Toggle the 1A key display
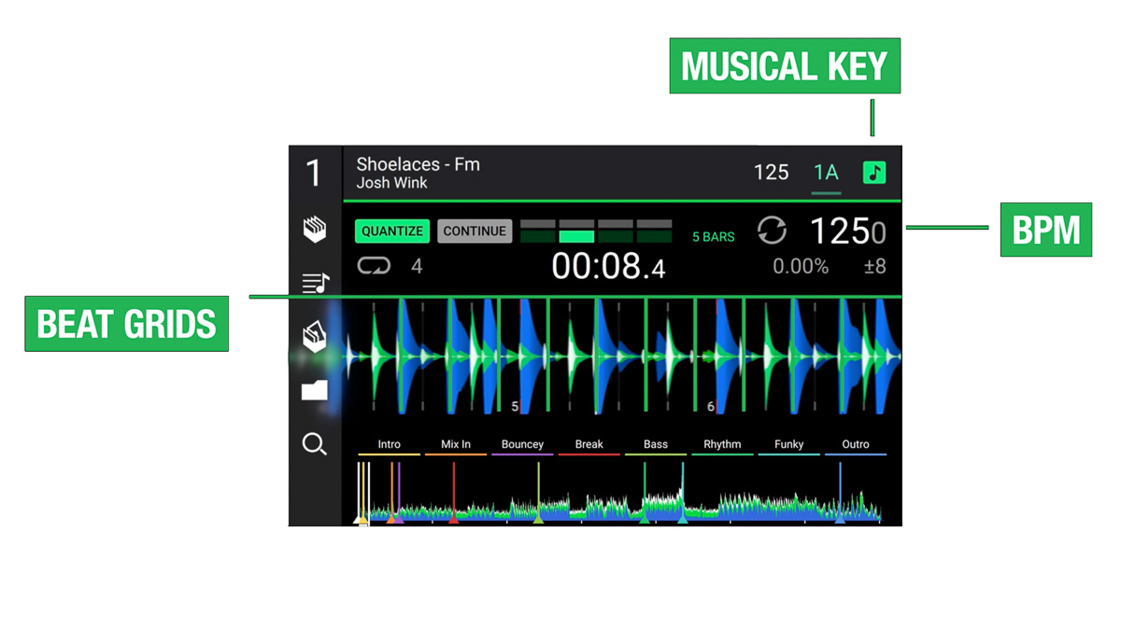The image size is (1121, 630). (826, 173)
